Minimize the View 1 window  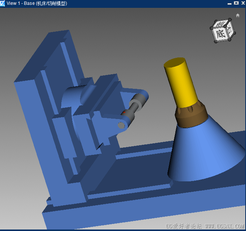click(229, 3)
